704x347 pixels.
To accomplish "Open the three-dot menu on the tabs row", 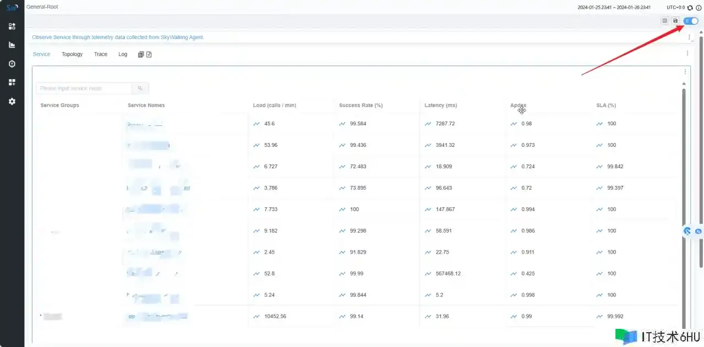I will [687, 53].
